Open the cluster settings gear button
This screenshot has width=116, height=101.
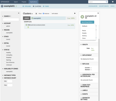(x=75, y=13)
